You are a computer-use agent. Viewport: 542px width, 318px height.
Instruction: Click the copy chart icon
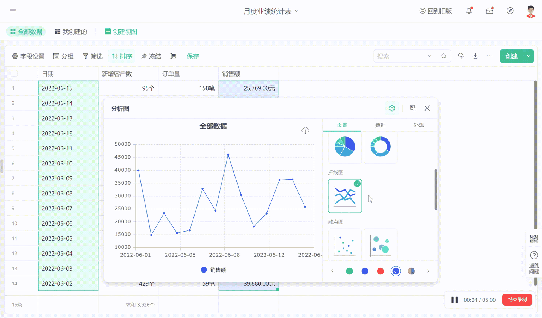tap(413, 108)
